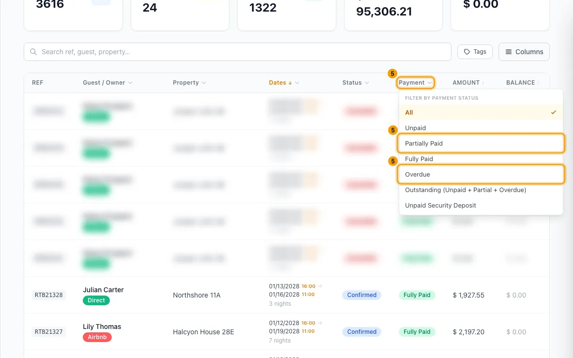Sort by BALANCE column header

click(520, 83)
